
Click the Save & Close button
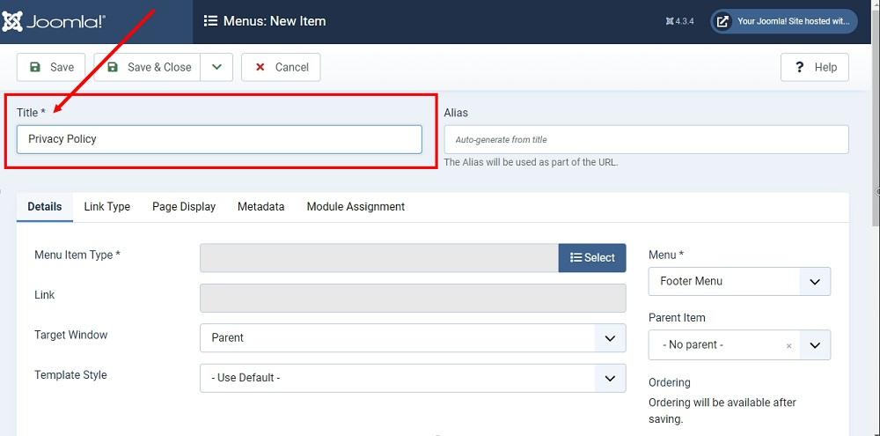click(x=148, y=67)
